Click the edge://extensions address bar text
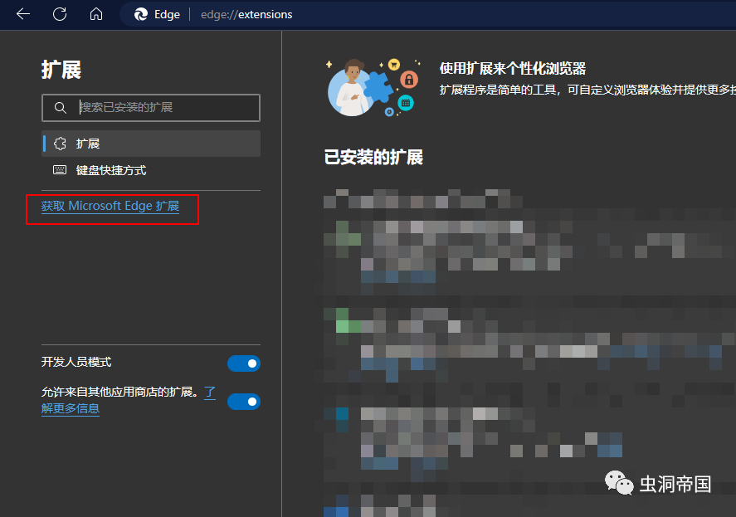 click(246, 15)
